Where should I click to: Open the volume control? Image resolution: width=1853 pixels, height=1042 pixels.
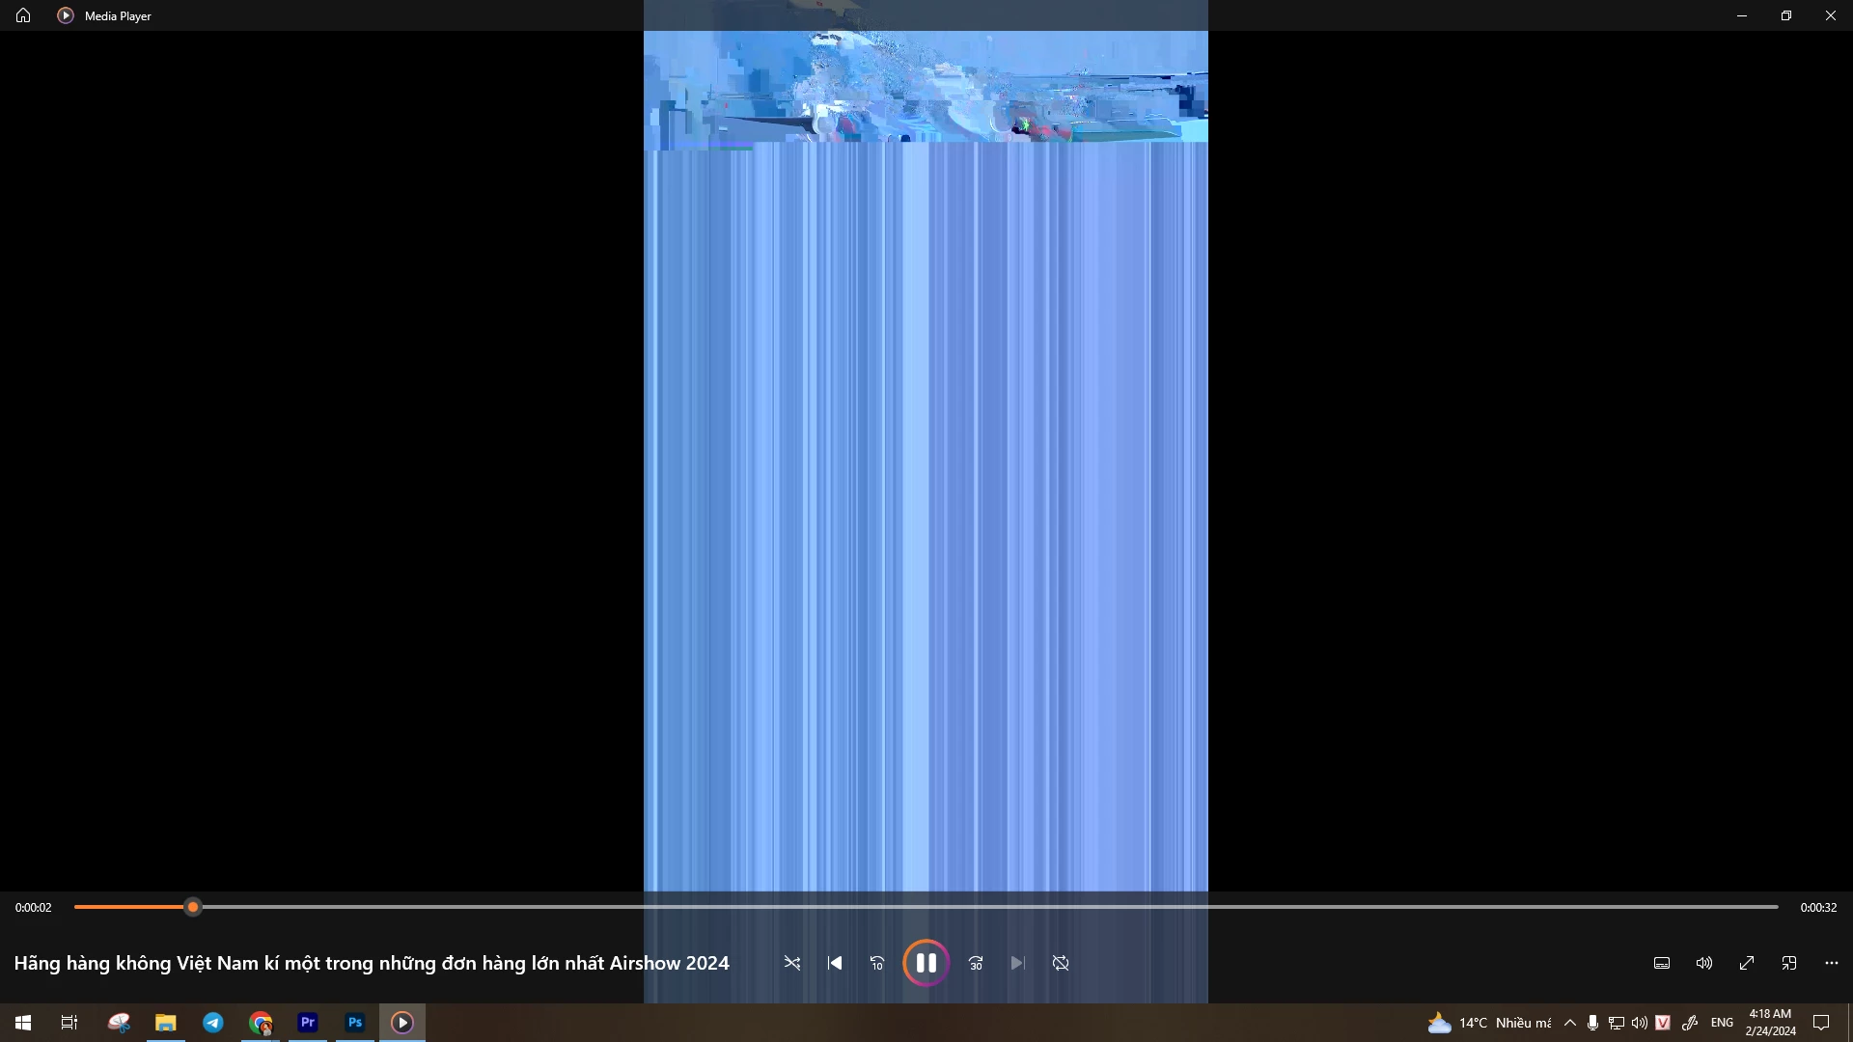(1704, 963)
